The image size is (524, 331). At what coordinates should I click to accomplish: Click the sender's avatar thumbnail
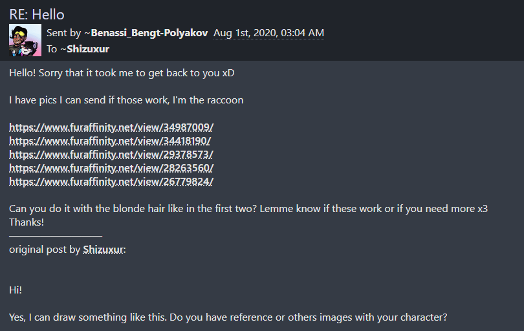[25, 40]
